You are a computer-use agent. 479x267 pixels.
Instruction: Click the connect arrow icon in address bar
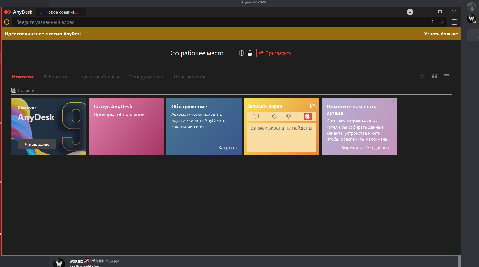point(441,22)
